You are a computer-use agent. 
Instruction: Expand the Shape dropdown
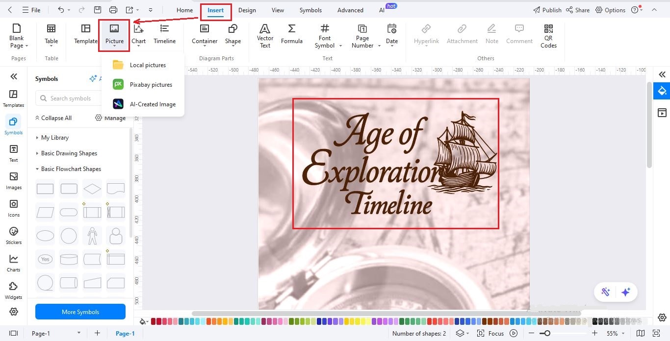tap(232, 47)
